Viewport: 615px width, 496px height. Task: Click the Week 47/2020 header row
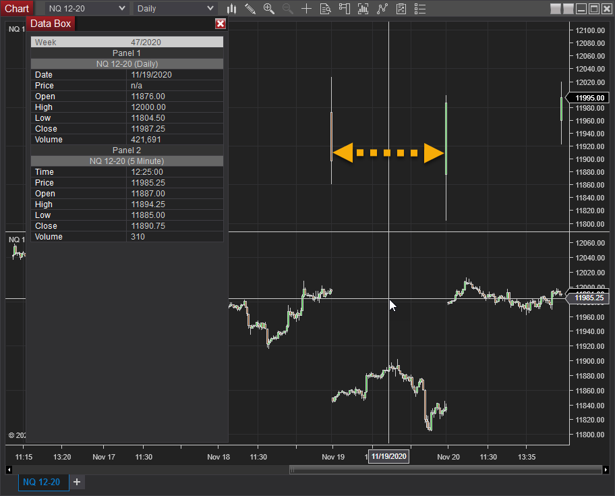pyautogui.click(x=127, y=42)
